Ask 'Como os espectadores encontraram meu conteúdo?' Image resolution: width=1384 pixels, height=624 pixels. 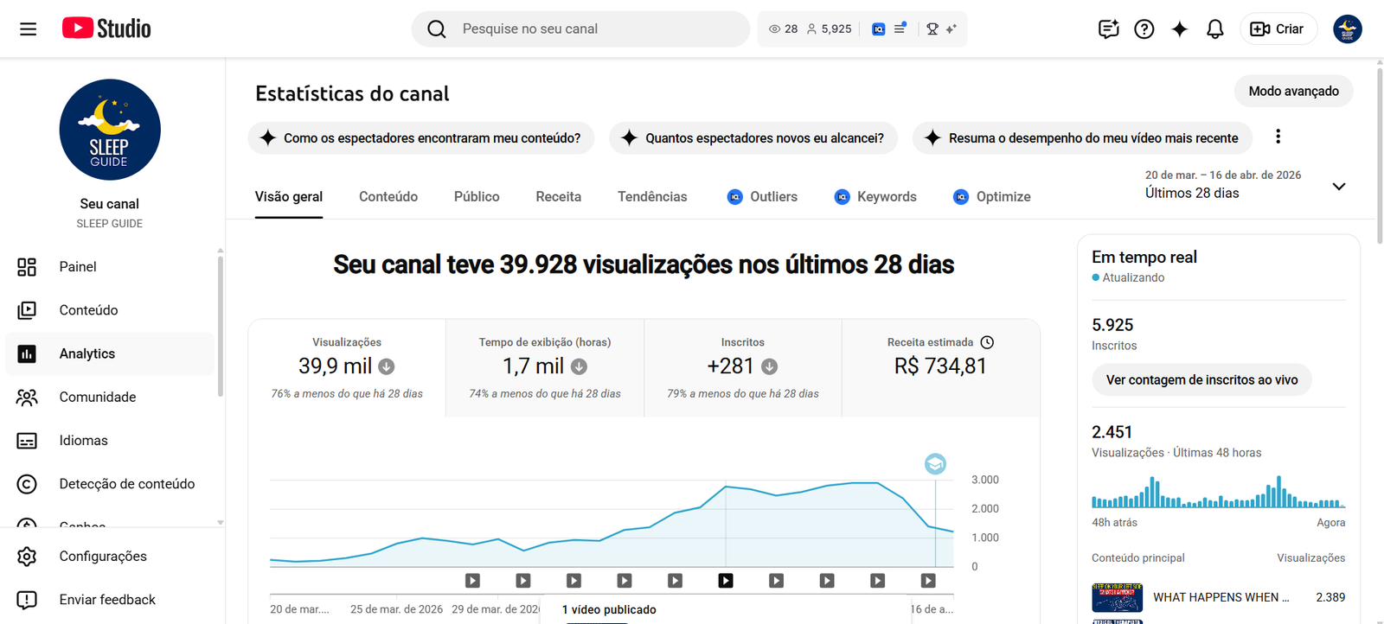pos(421,138)
